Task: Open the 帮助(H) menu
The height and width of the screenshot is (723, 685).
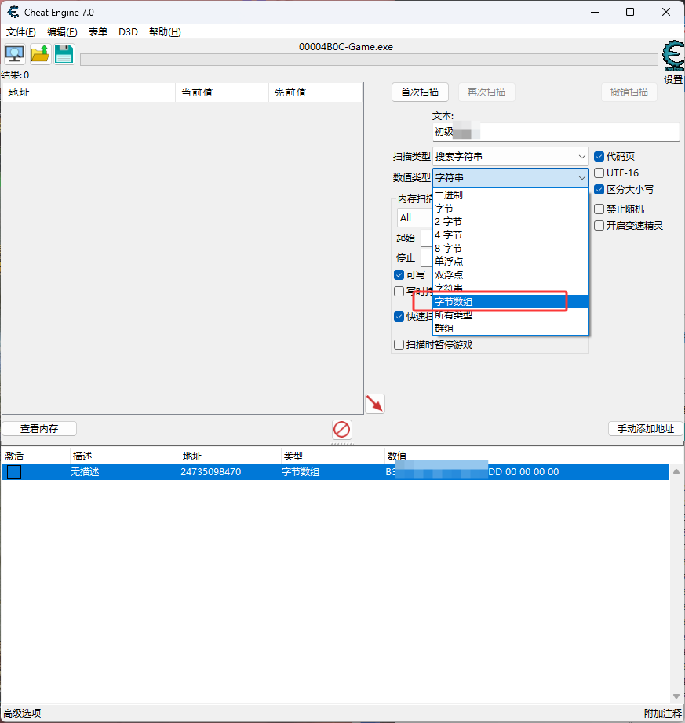Action: tap(165, 32)
